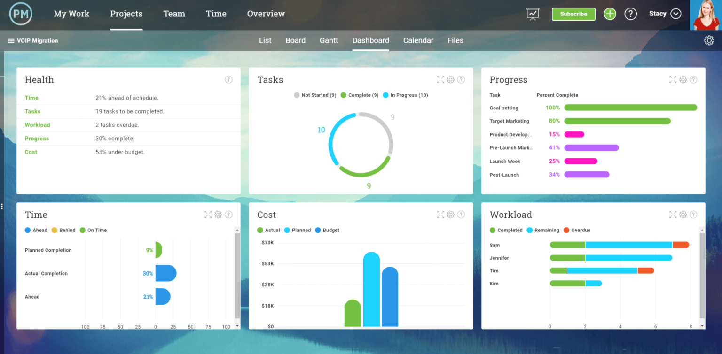This screenshot has width=722, height=354.
Task: Toggle the Not Started legend in Tasks
Action: (x=315, y=95)
